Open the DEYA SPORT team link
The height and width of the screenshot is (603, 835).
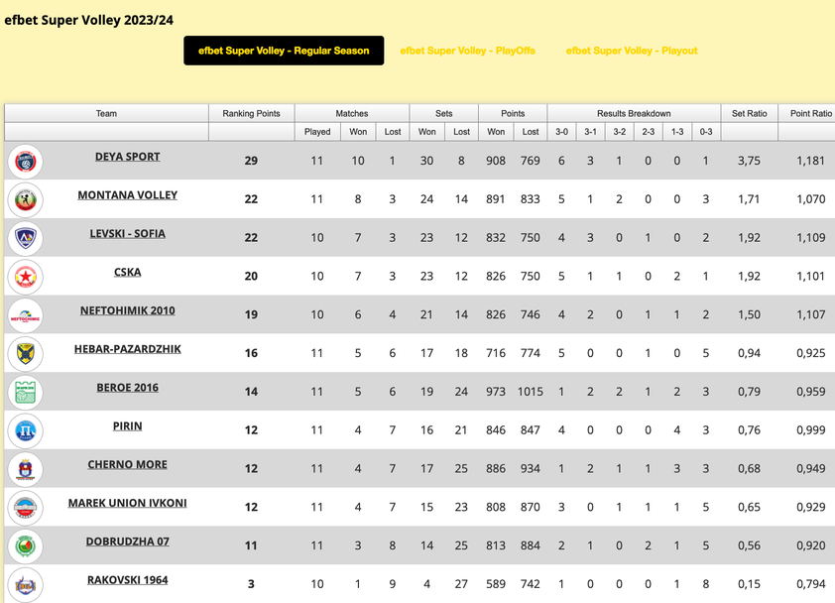(127, 157)
